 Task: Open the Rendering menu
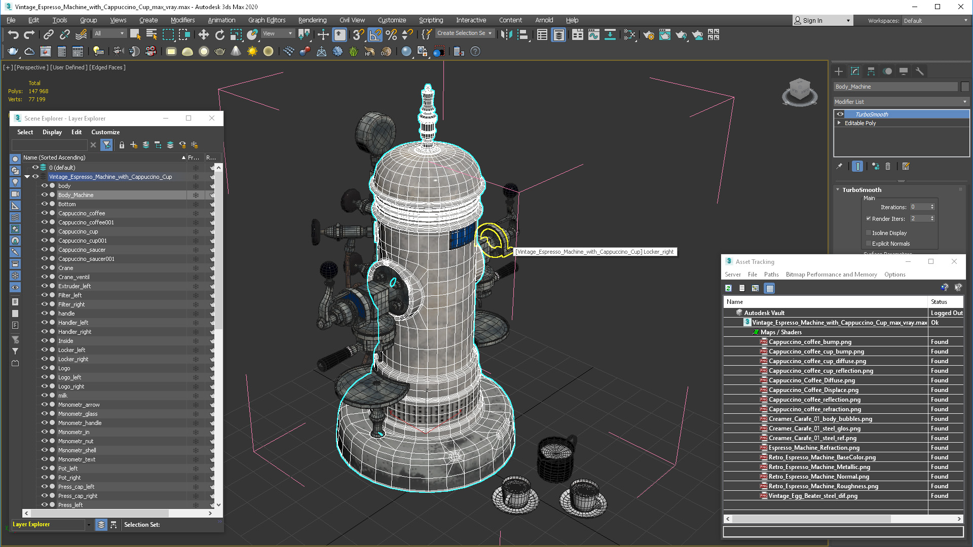click(312, 20)
